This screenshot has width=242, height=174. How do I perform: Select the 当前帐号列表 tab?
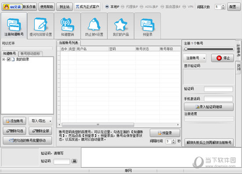[x=69, y=43]
